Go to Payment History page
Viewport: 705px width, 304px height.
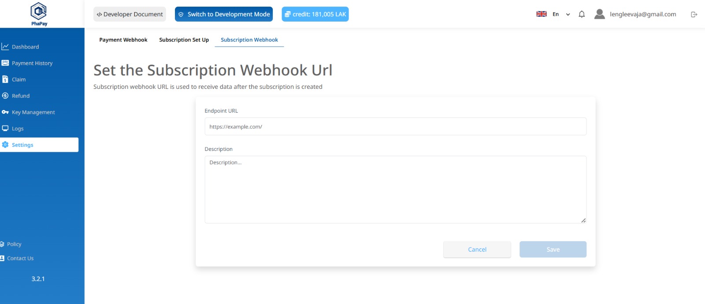pyautogui.click(x=32, y=63)
